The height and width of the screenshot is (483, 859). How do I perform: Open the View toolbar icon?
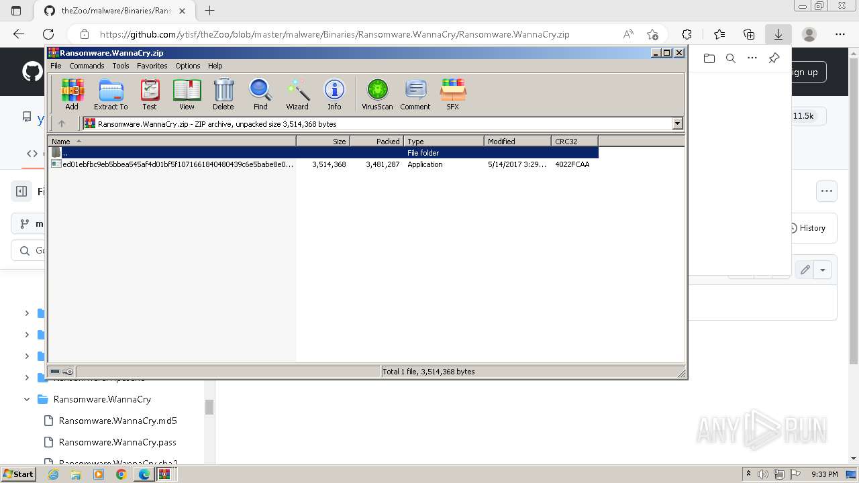pos(187,95)
